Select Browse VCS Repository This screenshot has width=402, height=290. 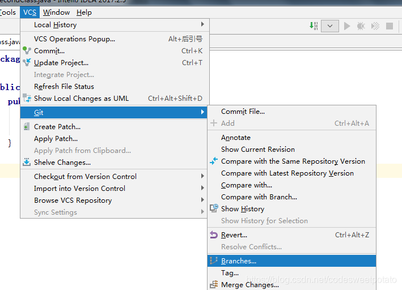(113, 201)
